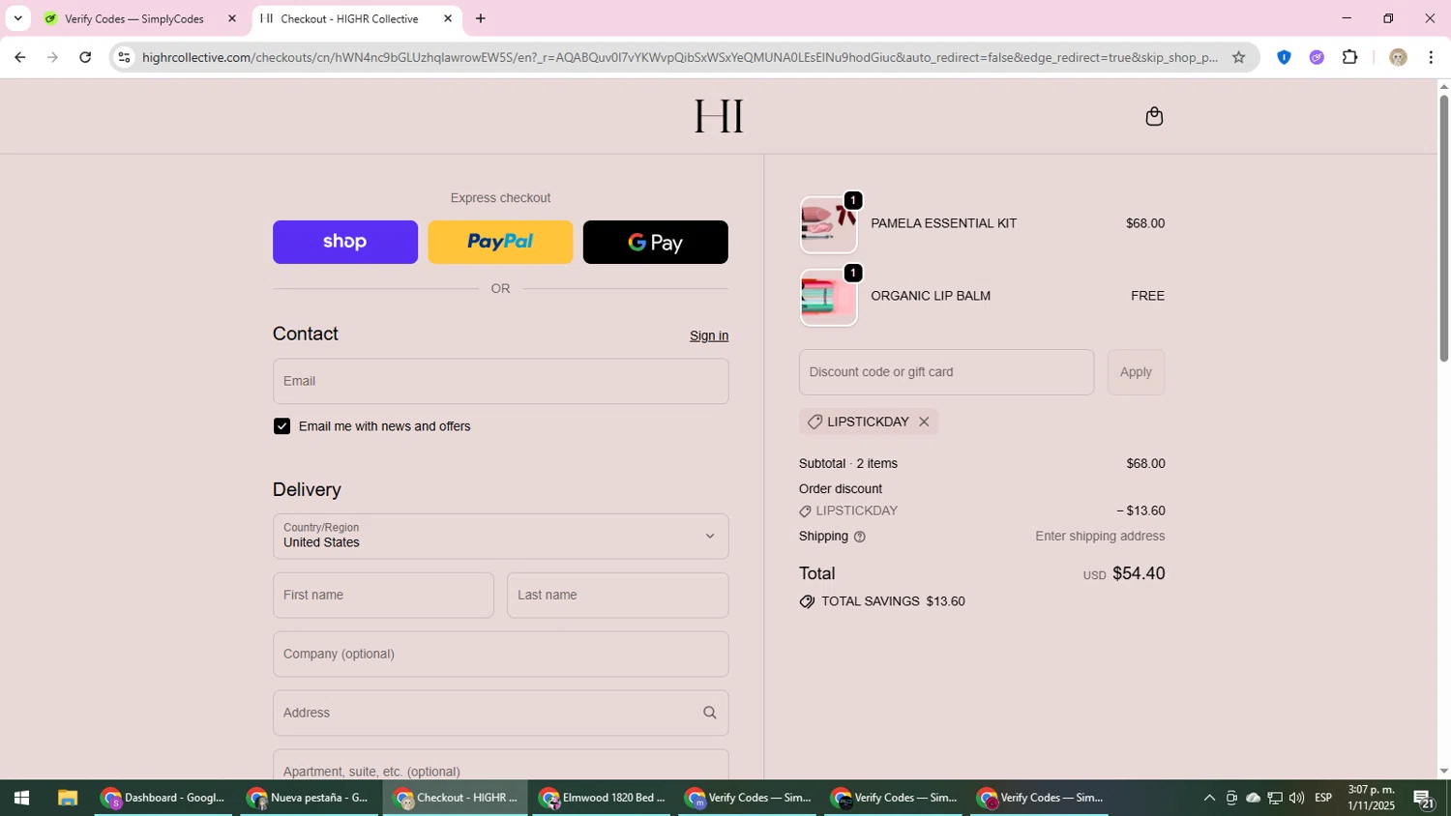Open the shopping bag cart icon

(x=1154, y=117)
